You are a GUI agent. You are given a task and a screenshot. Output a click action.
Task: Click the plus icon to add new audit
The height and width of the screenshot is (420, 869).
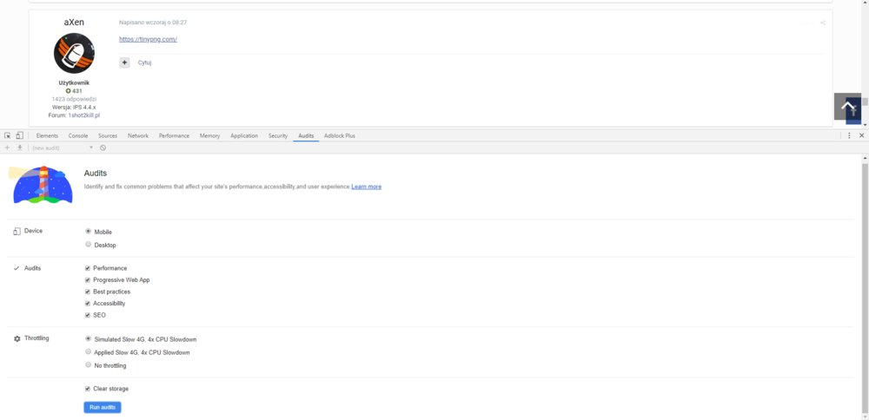[7, 148]
